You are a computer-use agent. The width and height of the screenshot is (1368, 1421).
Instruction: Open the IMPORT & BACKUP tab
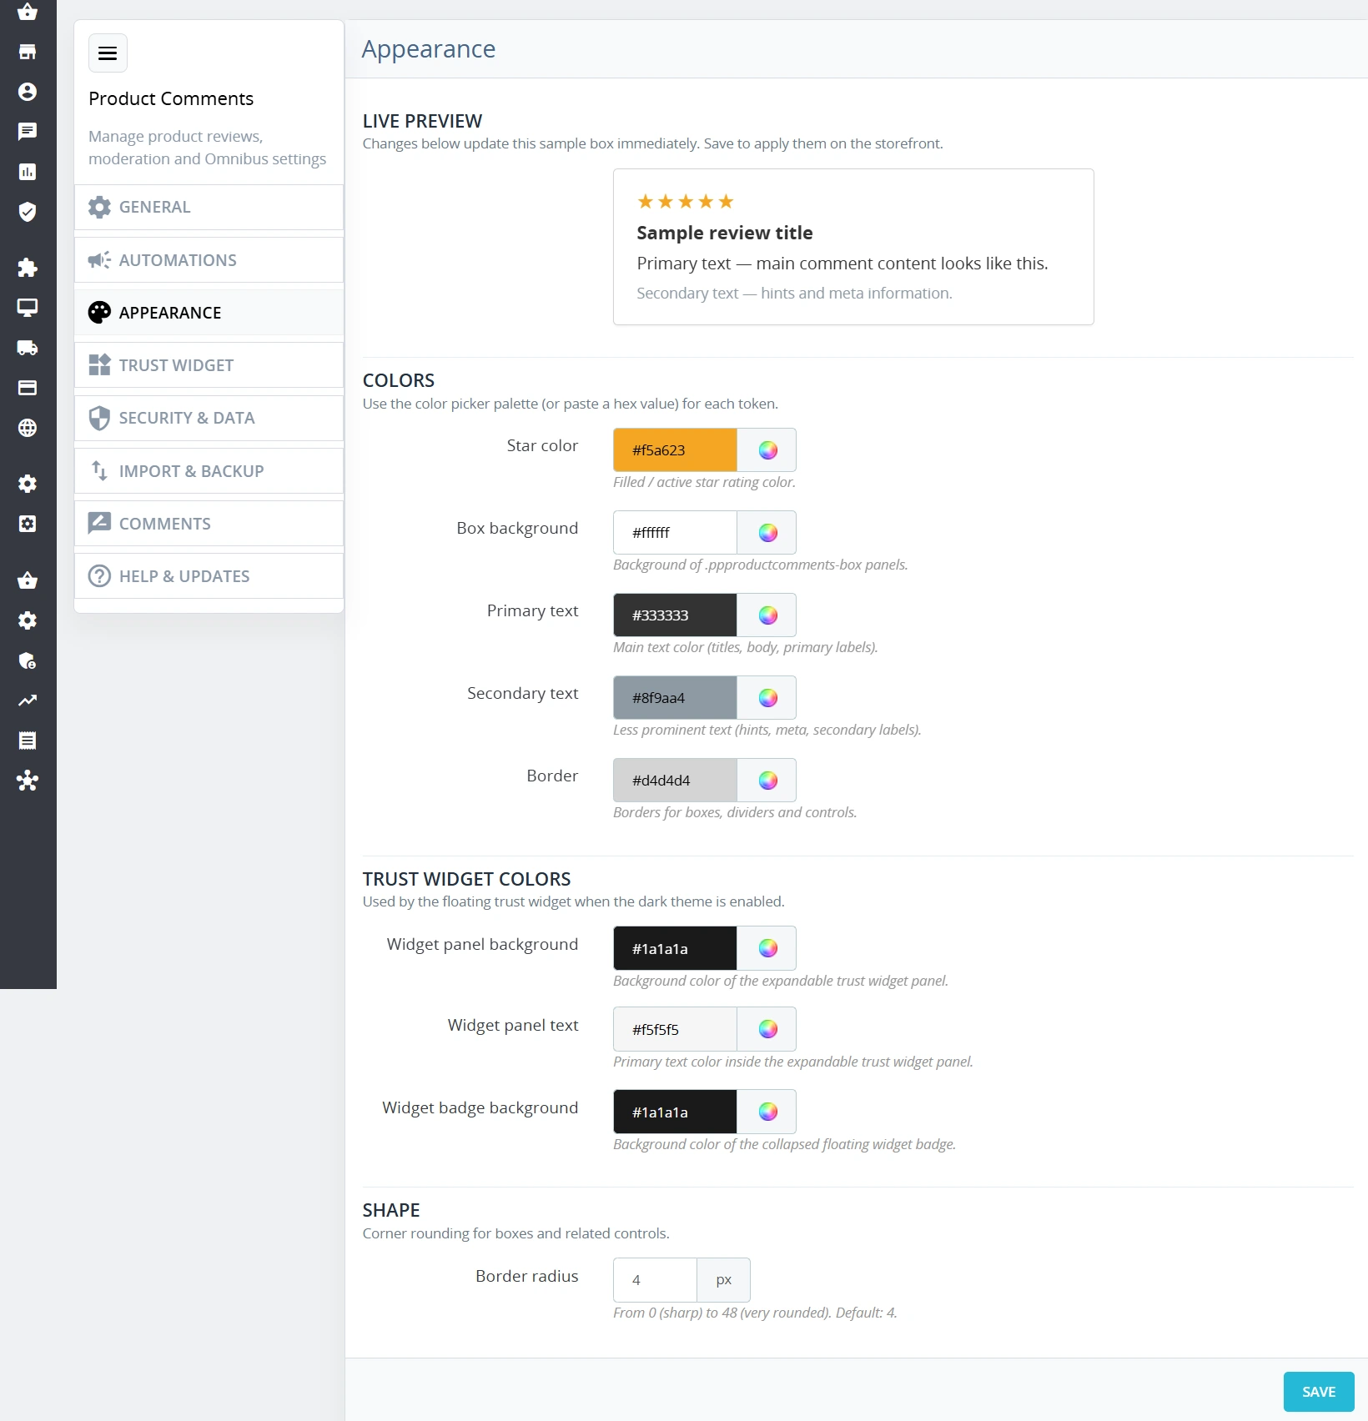(x=209, y=471)
